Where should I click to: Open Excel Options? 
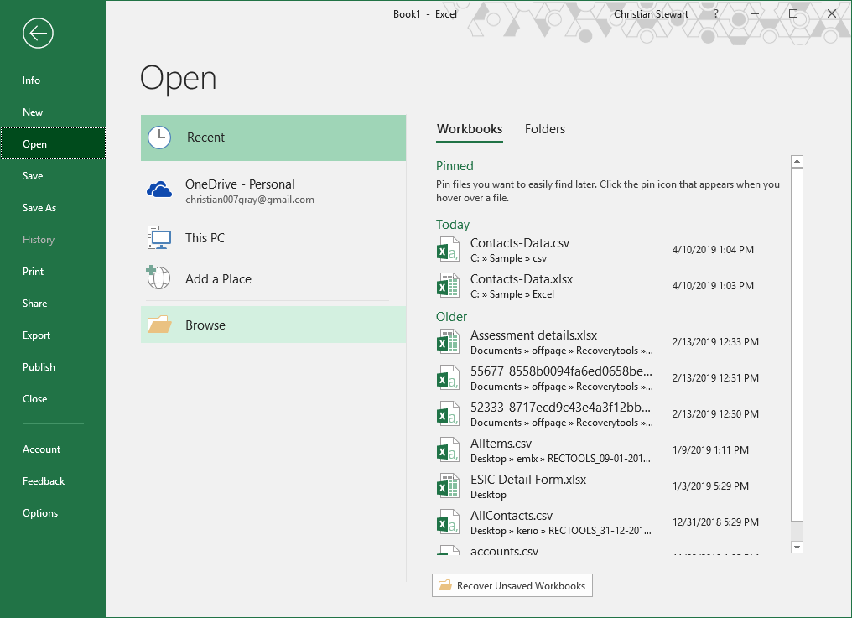point(53,513)
